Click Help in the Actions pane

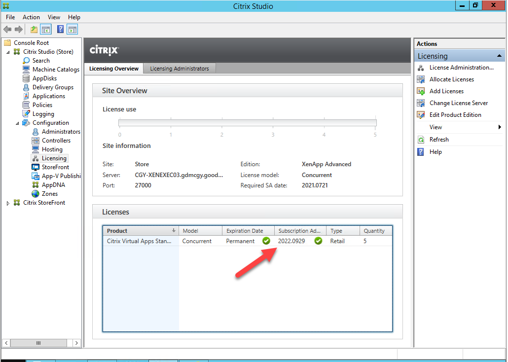435,152
